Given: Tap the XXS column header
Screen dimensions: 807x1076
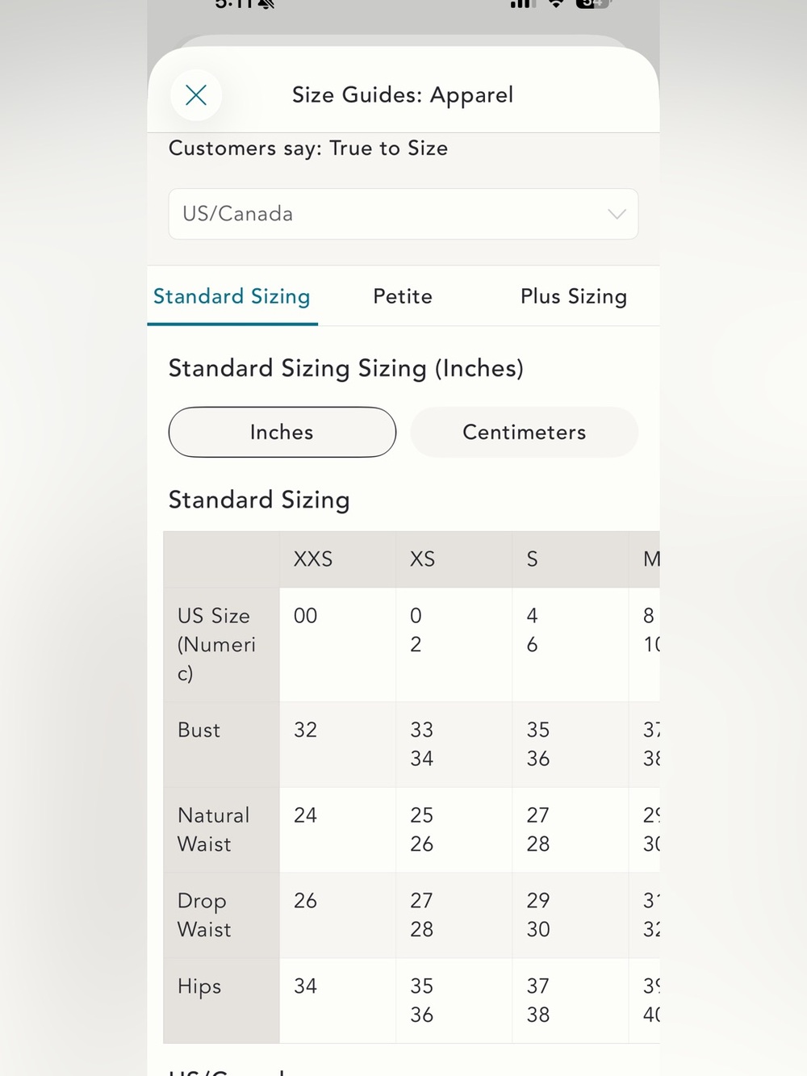Looking at the screenshot, I should tap(337, 559).
